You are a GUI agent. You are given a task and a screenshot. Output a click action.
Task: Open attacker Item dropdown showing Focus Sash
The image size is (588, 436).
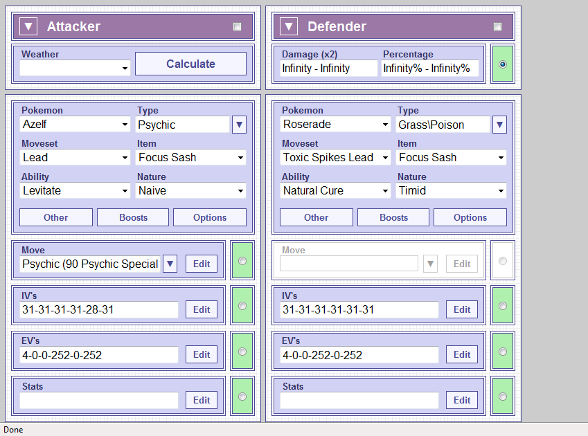point(191,158)
